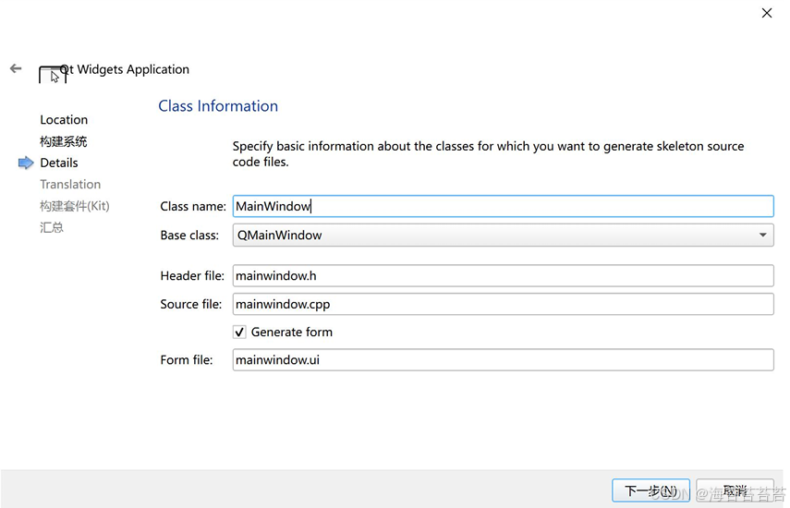
Task: Click the Form file label
Action: (x=187, y=360)
